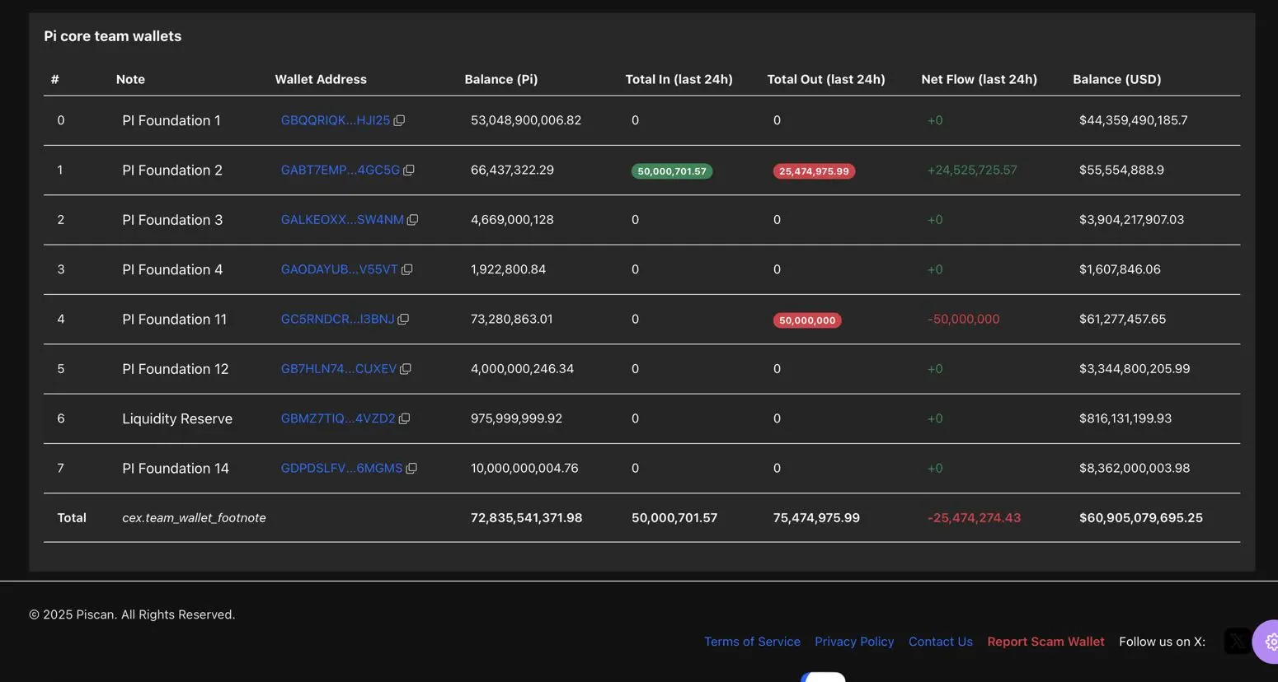The height and width of the screenshot is (682, 1278).
Task: Select the PI Foundation 1 note cell
Action: (x=171, y=120)
